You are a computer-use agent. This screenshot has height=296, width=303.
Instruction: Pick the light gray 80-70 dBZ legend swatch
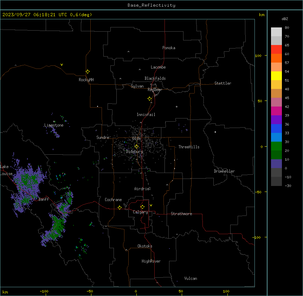(276, 32)
